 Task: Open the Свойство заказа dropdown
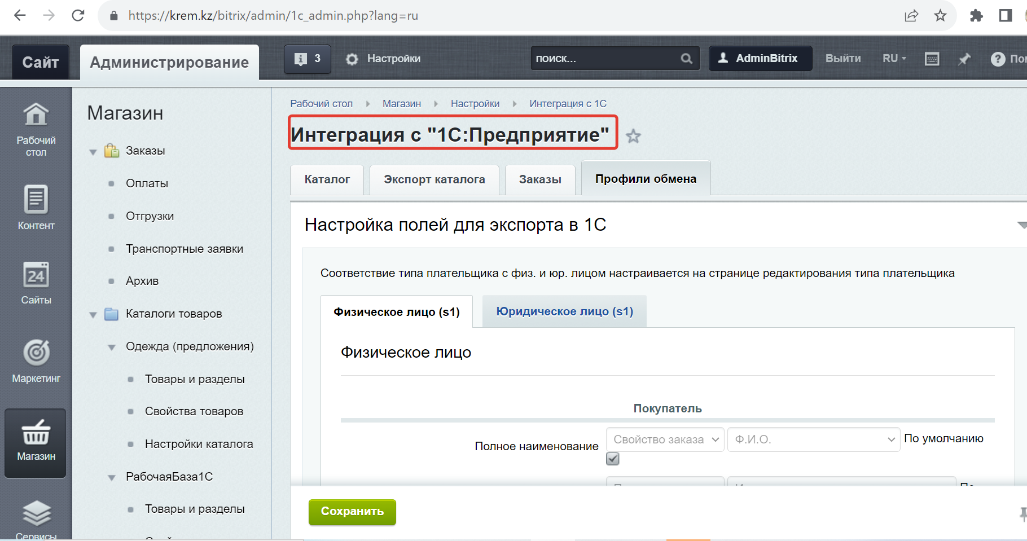click(x=665, y=439)
